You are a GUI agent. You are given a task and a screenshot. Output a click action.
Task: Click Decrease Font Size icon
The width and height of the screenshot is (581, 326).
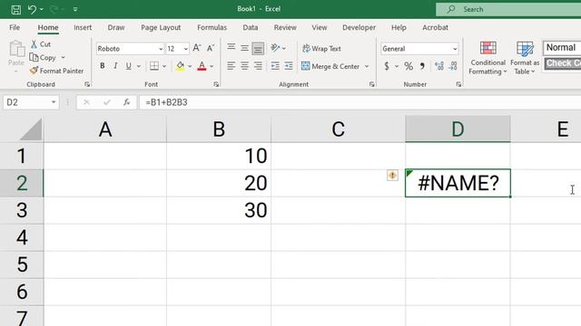click(x=211, y=48)
